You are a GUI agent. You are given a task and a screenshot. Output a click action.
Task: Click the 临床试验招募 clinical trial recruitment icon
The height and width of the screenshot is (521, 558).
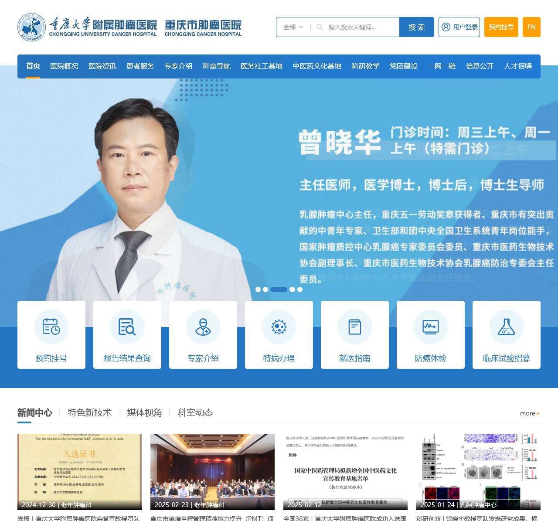point(506,334)
